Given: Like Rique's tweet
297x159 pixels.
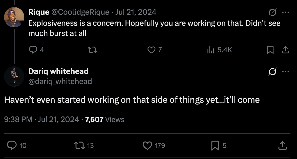Looking at the screenshot, I should pyautogui.click(x=151, y=50).
